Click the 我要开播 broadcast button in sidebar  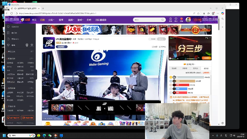coord(27,118)
